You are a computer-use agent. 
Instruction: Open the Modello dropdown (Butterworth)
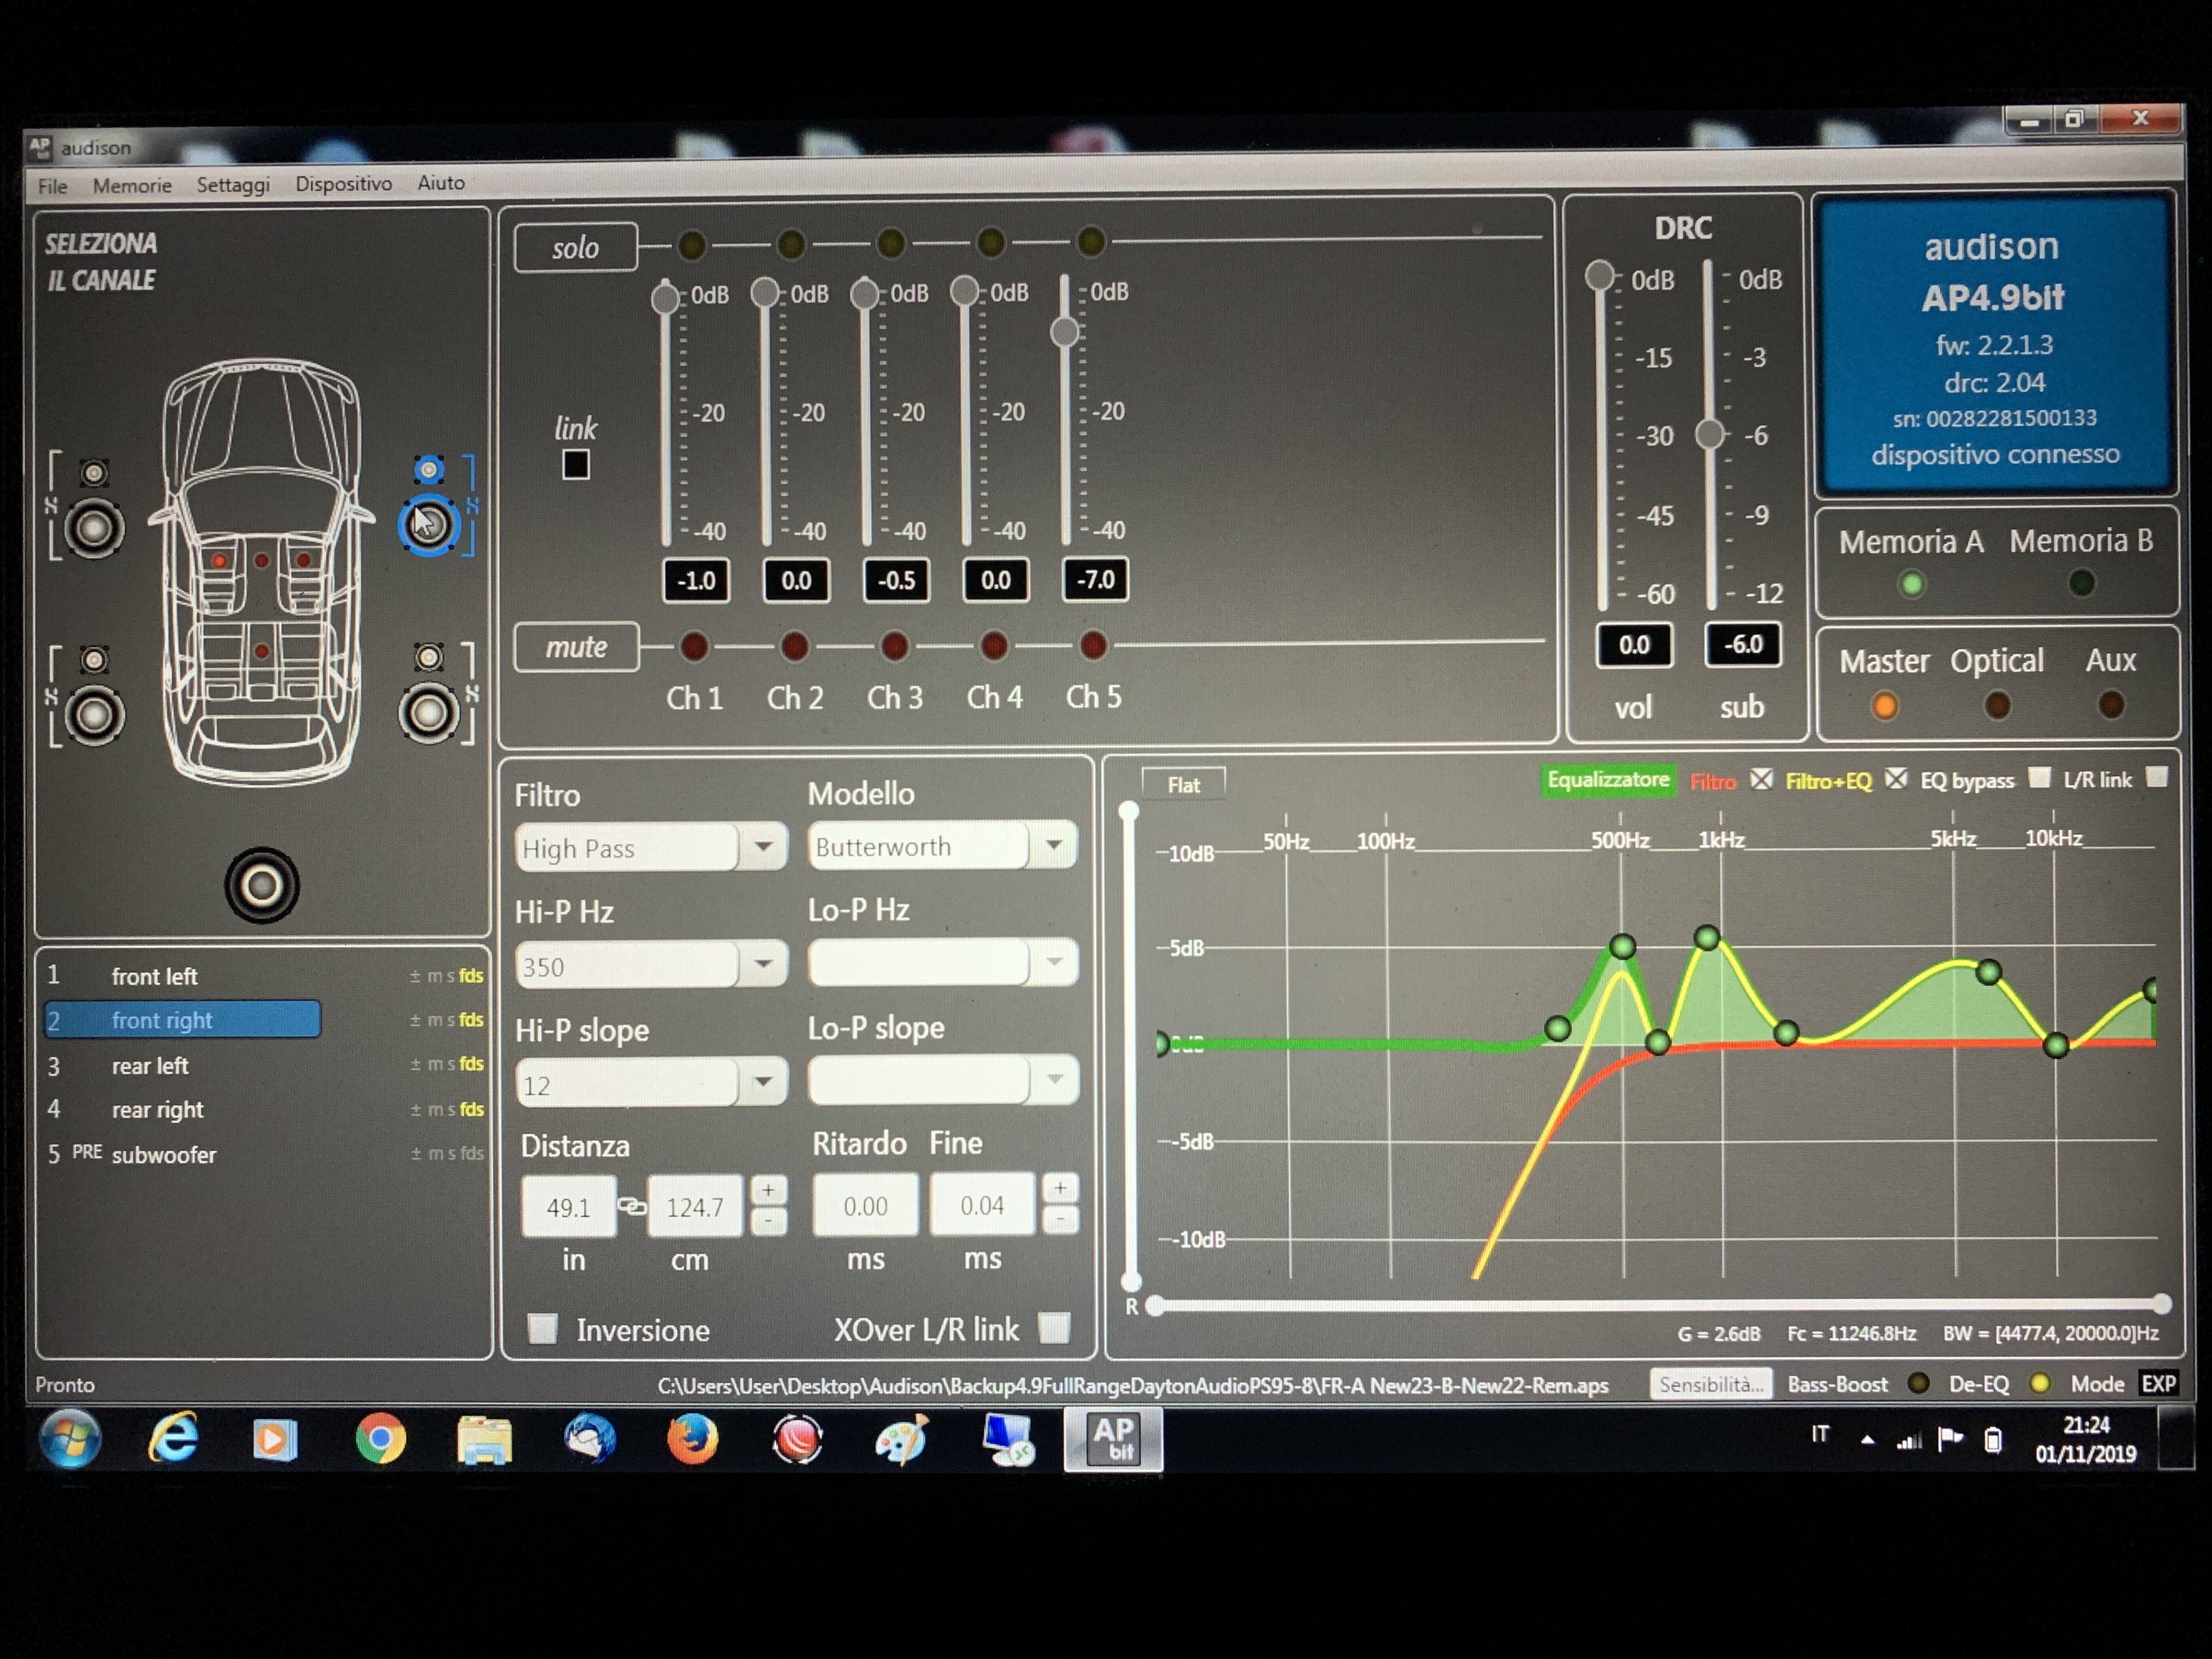(1053, 845)
